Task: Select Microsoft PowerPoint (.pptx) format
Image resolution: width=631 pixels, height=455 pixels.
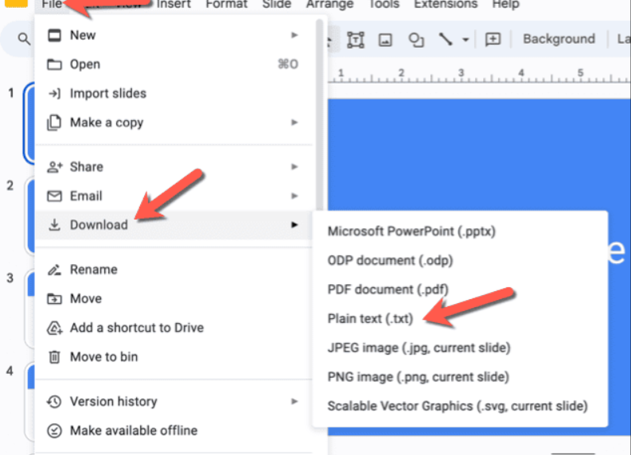Action: point(411,231)
